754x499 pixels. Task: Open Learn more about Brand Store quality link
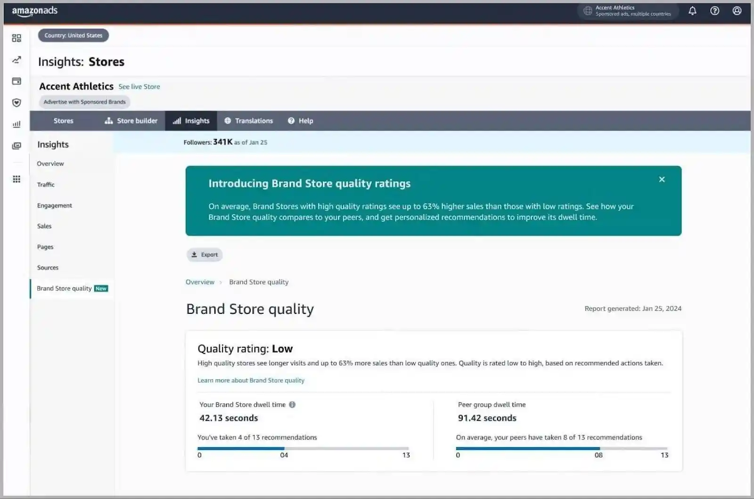[251, 380]
